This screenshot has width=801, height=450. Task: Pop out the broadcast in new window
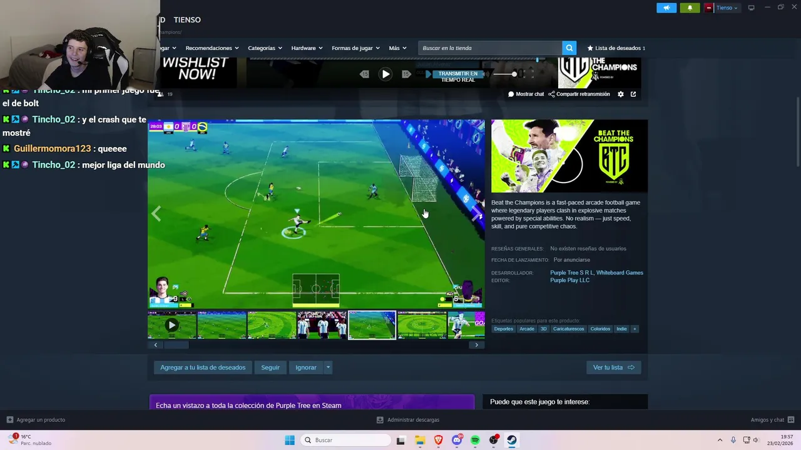(x=633, y=94)
